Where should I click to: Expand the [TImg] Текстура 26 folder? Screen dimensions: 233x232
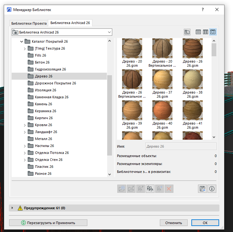coord(25,49)
